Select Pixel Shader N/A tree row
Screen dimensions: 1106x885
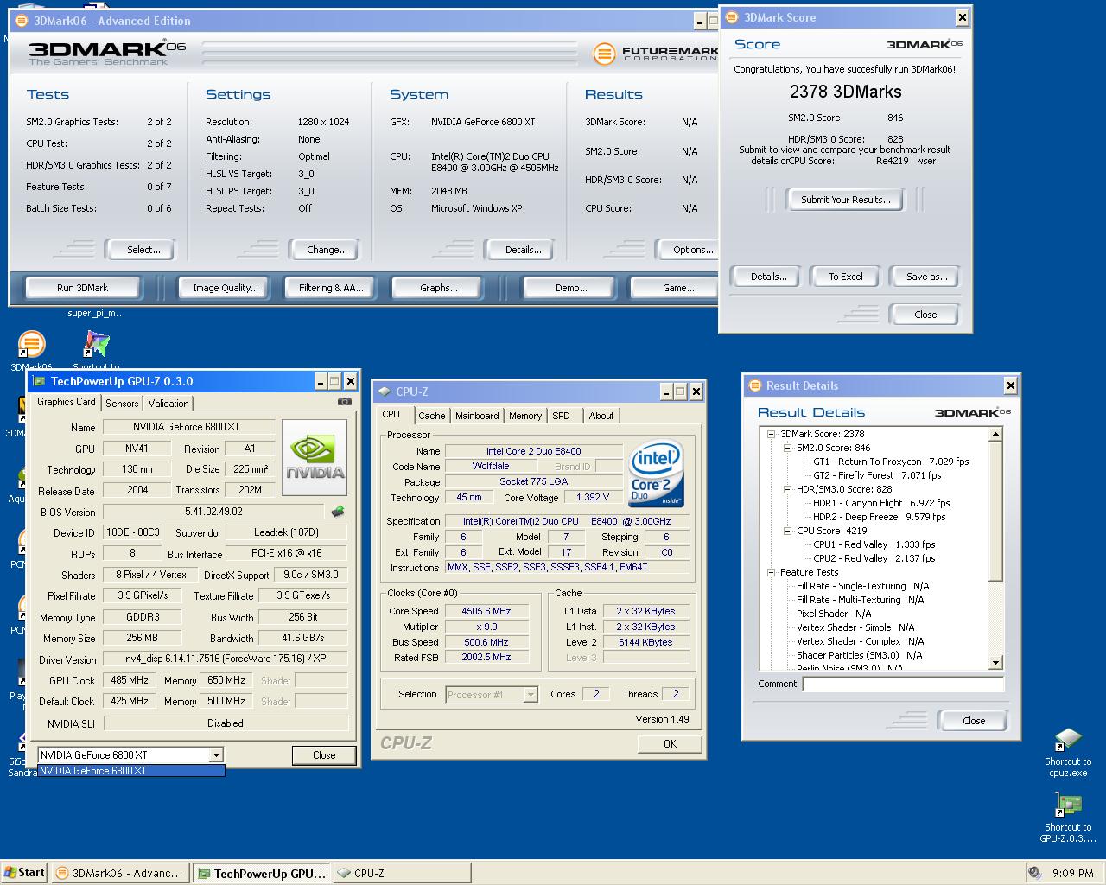(833, 614)
